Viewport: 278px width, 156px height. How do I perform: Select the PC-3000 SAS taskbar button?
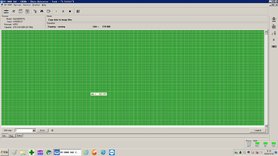tap(68, 152)
